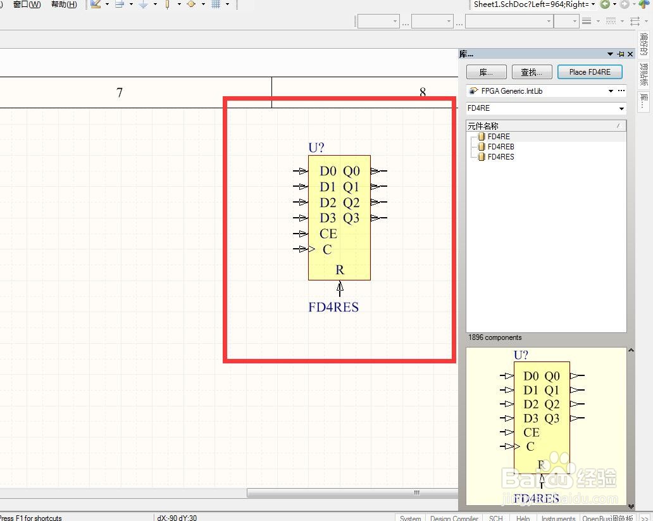Close the library panel

tap(630, 54)
